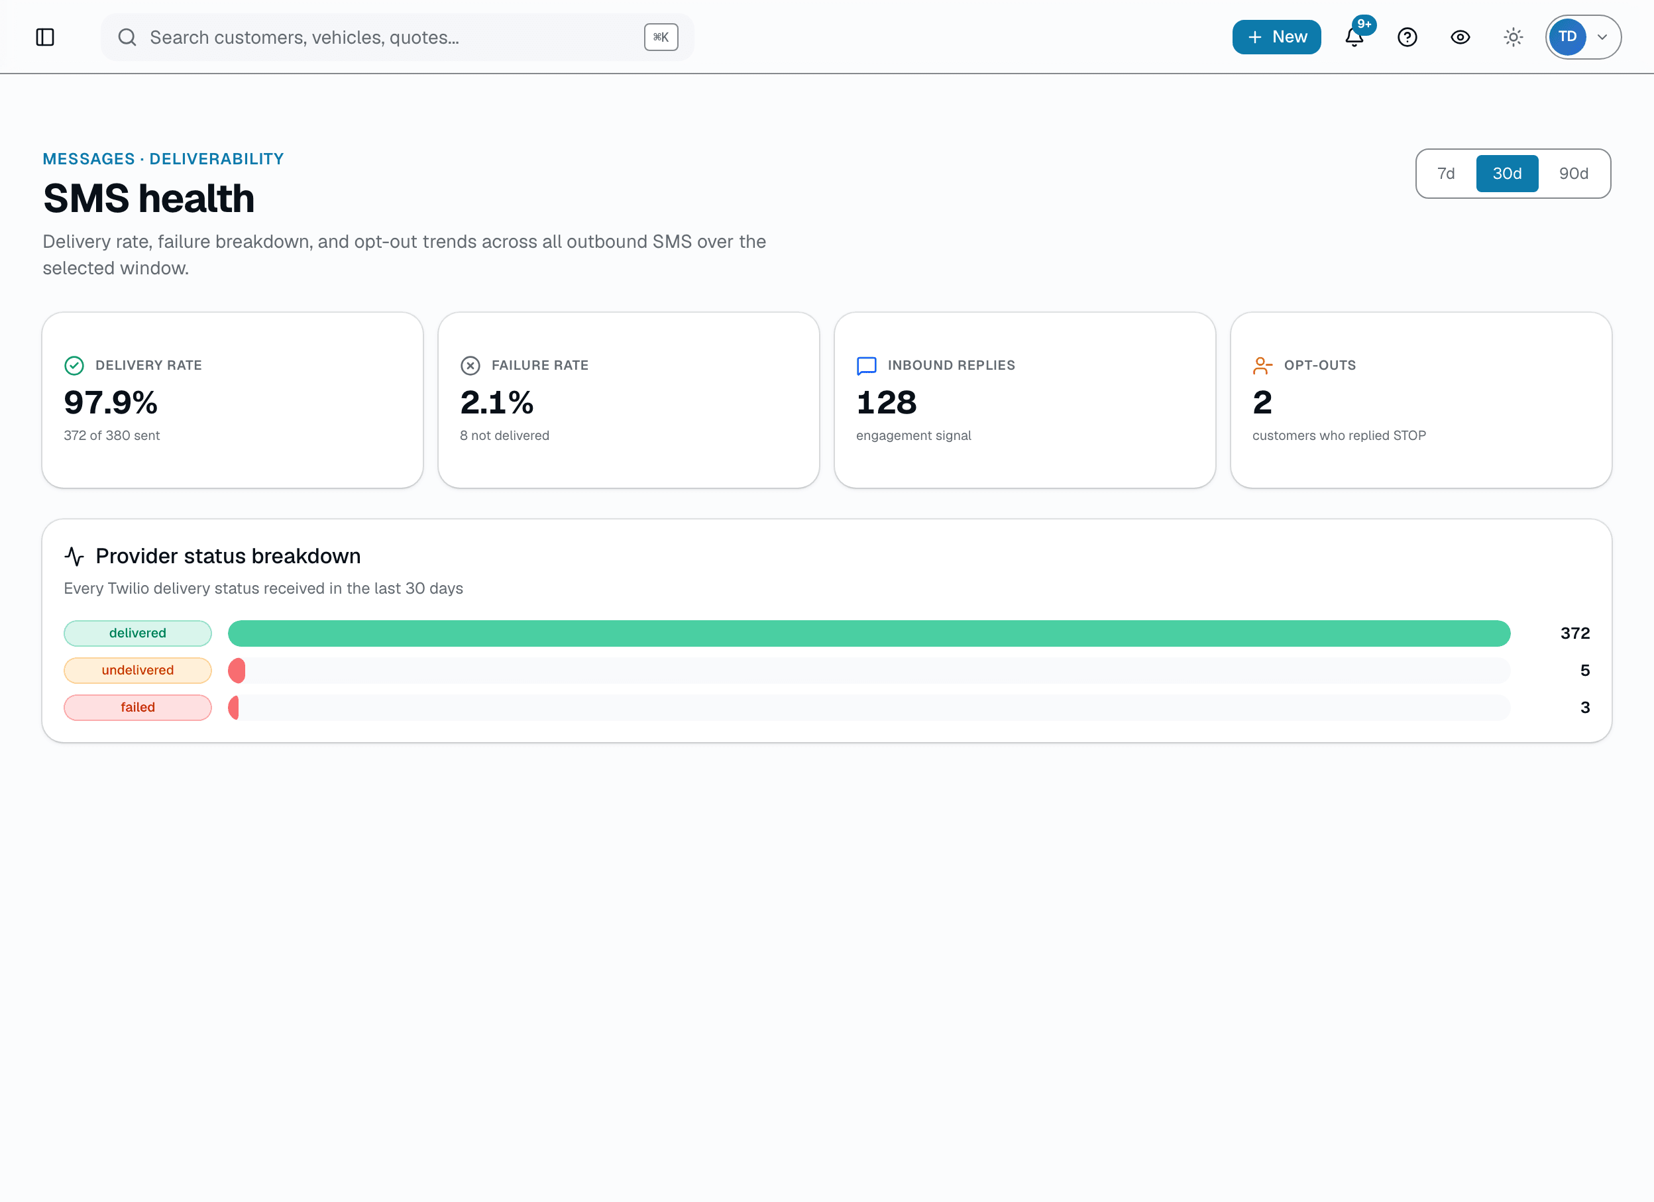This screenshot has width=1654, height=1202.
Task: Click the green check Delivery Rate icon
Action: (x=74, y=365)
